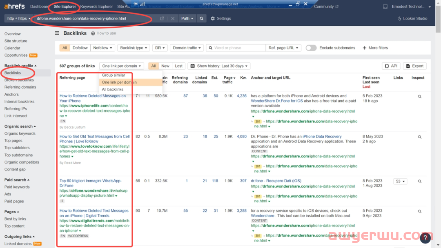441x248 pixels.
Task: Inspect the lovetoknow.com backlink row
Action: click(x=420, y=137)
